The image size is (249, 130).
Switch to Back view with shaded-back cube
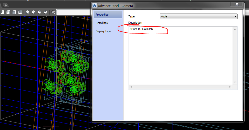pyautogui.click(x=20, y=12)
